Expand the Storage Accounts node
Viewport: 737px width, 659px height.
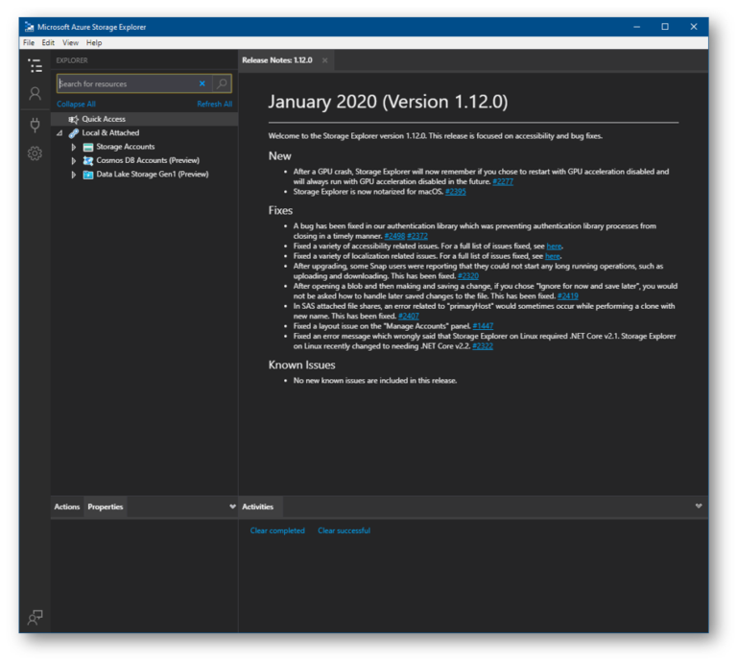pos(74,147)
